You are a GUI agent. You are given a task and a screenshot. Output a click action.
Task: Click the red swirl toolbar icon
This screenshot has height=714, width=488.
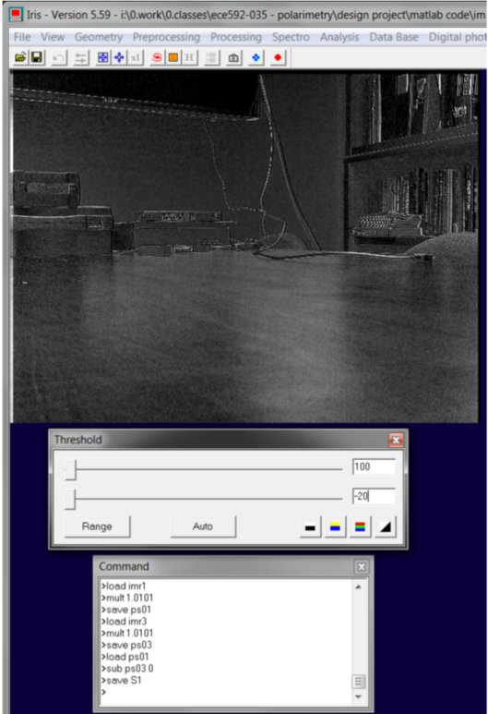[x=157, y=58]
